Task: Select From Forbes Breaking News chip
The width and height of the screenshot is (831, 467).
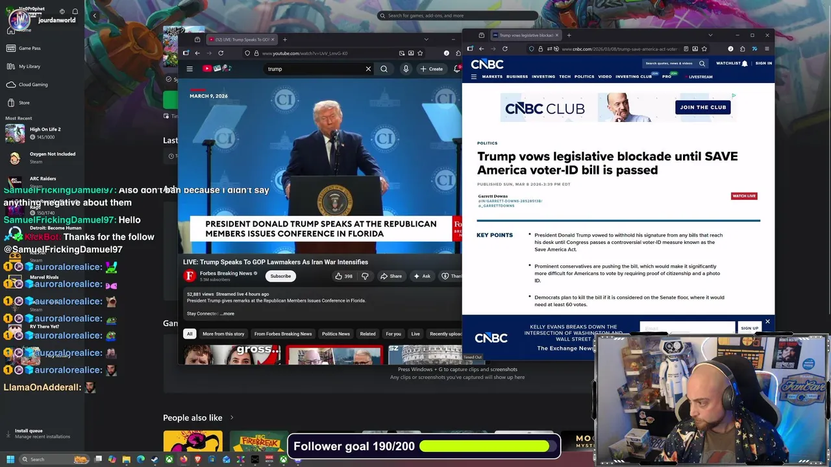Action: [x=283, y=334]
